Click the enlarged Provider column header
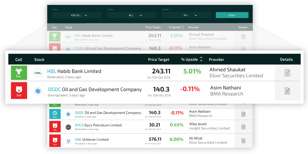 point(217,59)
